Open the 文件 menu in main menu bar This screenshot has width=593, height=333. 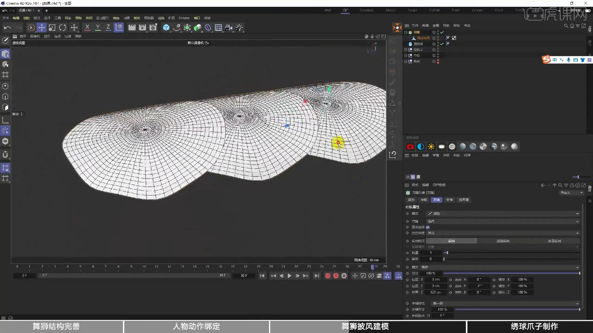pyautogui.click(x=6, y=18)
